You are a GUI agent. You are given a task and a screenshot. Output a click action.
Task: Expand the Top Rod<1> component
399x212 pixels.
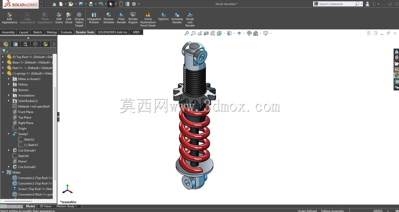click(3, 57)
